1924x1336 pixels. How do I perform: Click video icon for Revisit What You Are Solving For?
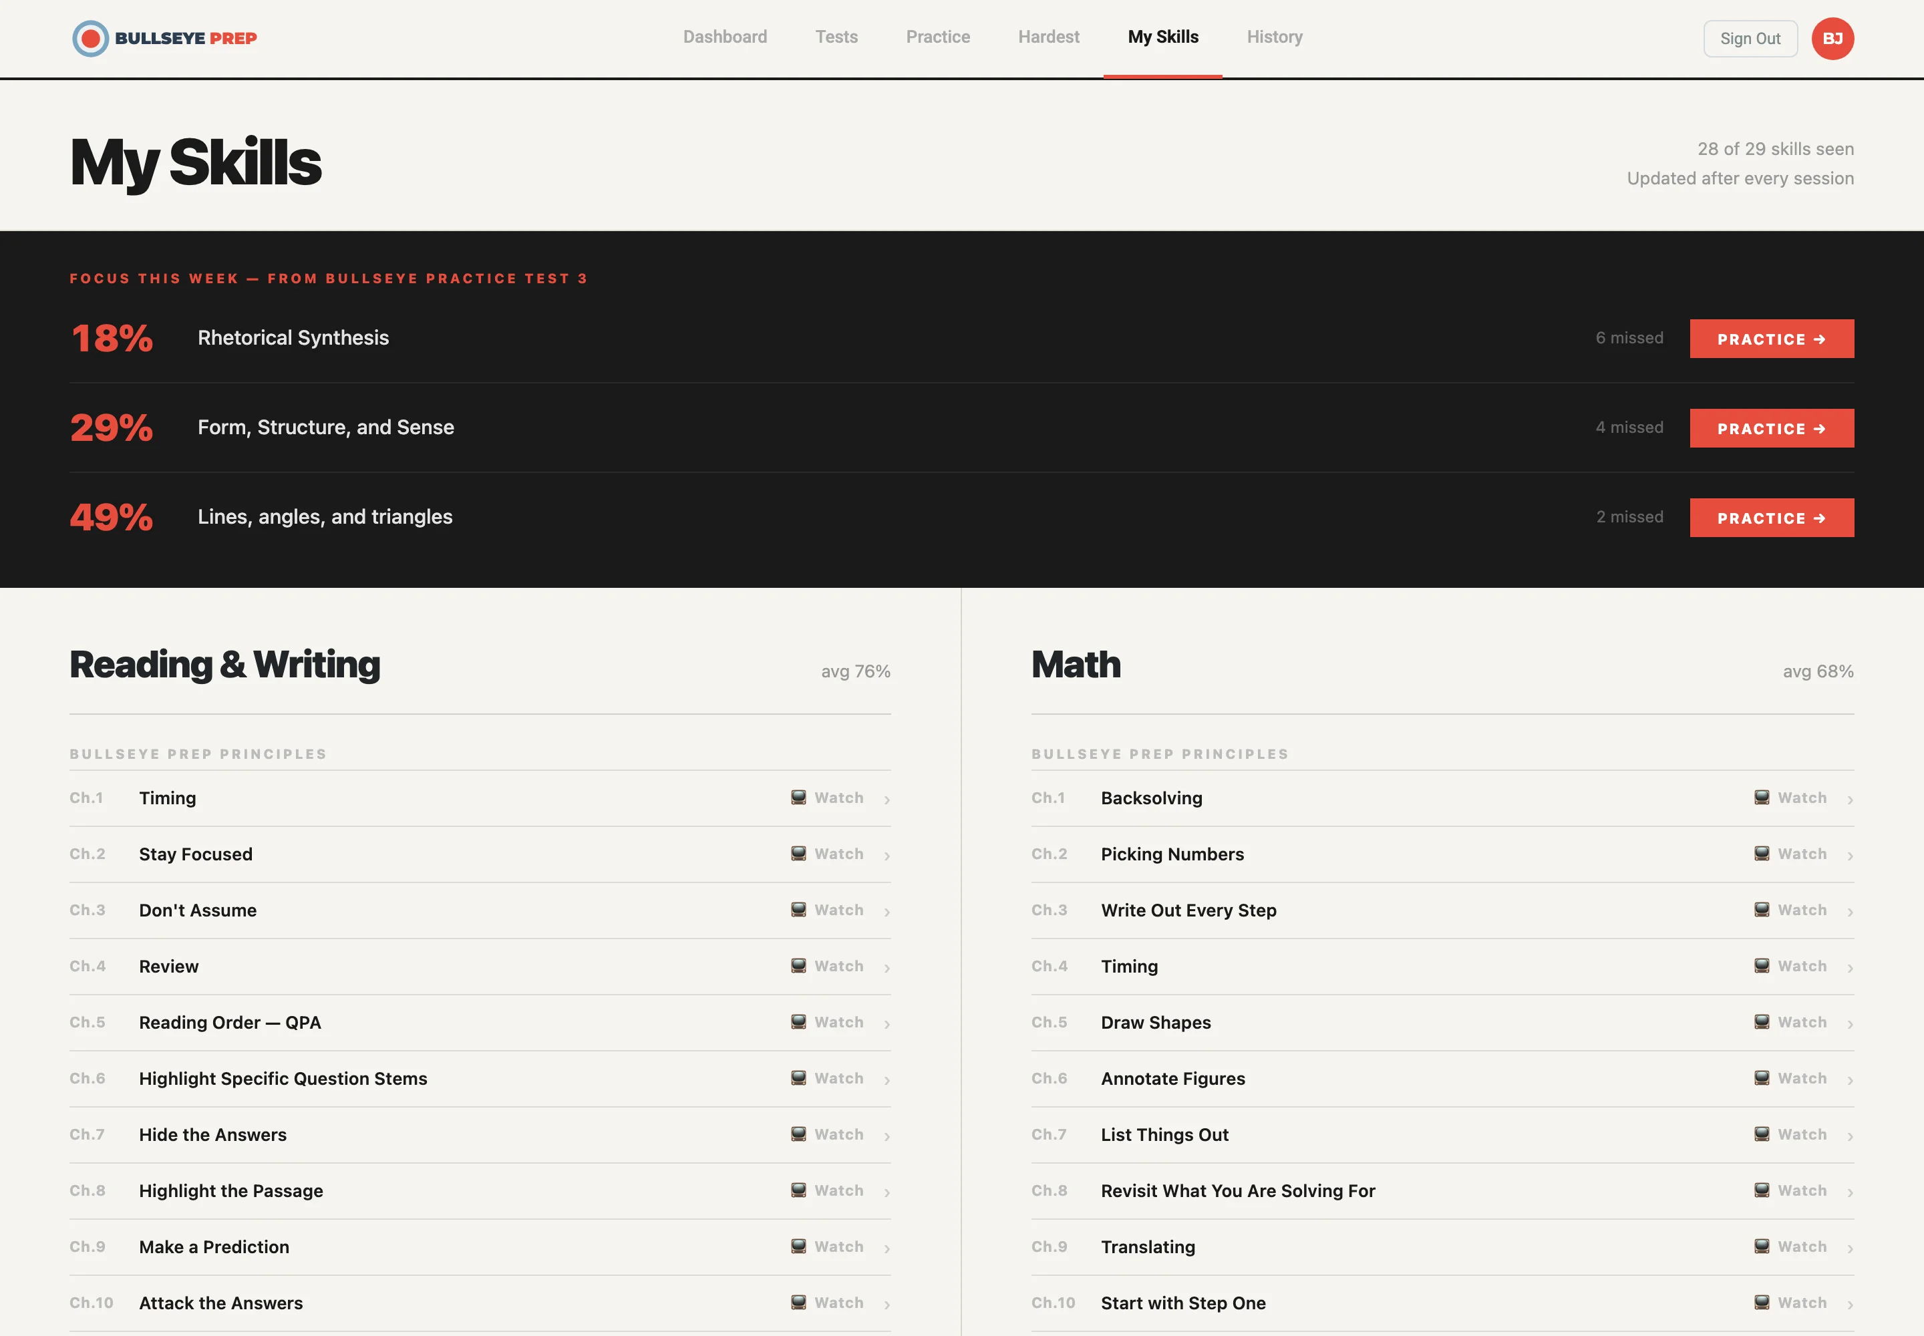tap(1762, 1190)
